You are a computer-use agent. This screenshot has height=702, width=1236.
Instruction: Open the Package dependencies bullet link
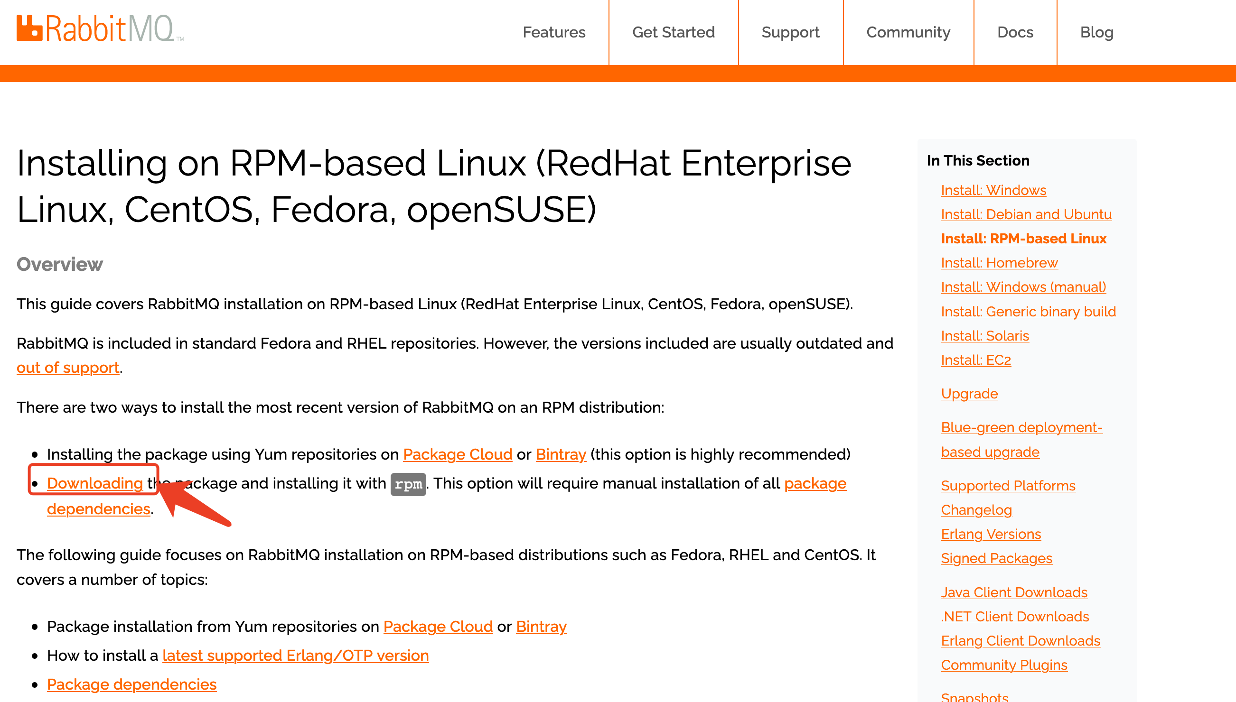click(x=131, y=684)
